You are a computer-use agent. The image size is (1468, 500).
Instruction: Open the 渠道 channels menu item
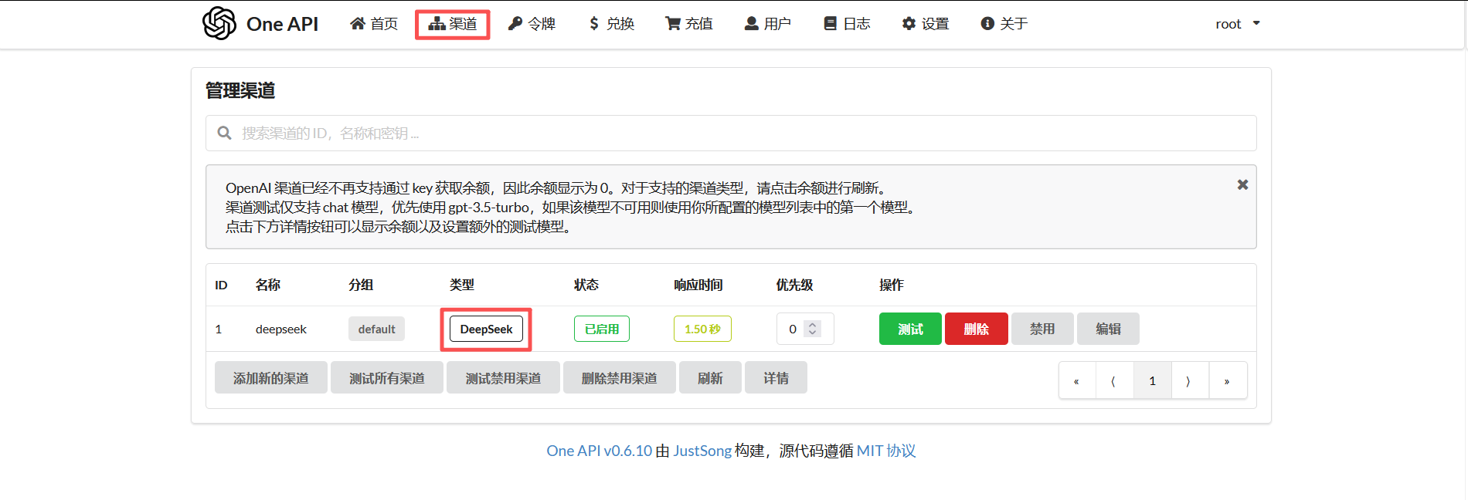[453, 24]
